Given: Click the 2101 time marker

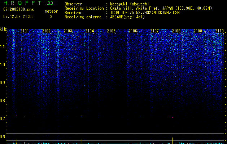Looking at the screenshot, I should (25, 31).
